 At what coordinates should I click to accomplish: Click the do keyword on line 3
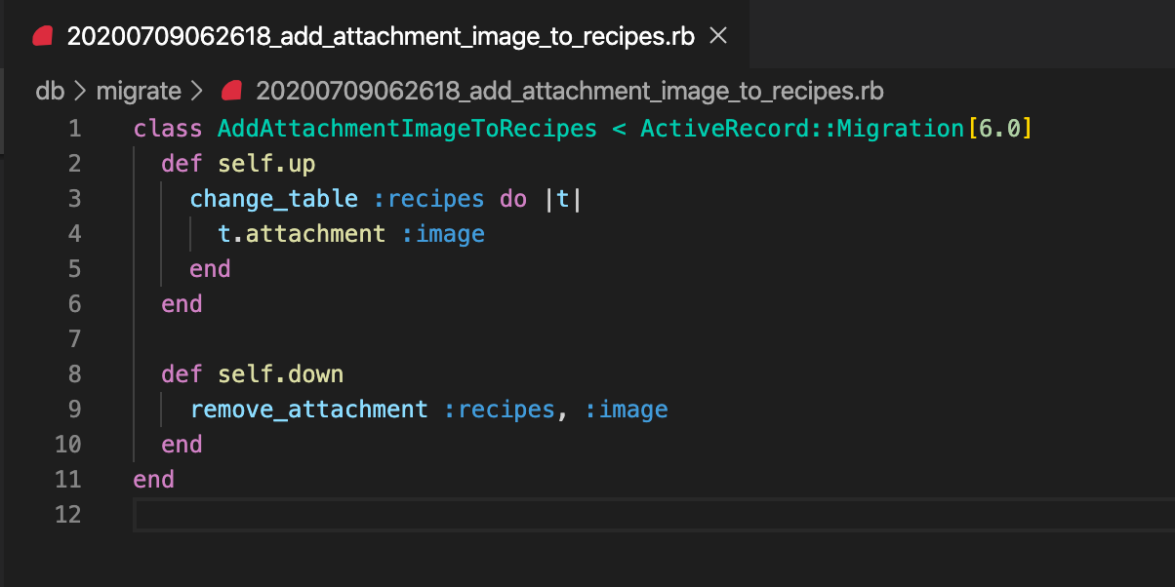click(x=513, y=199)
